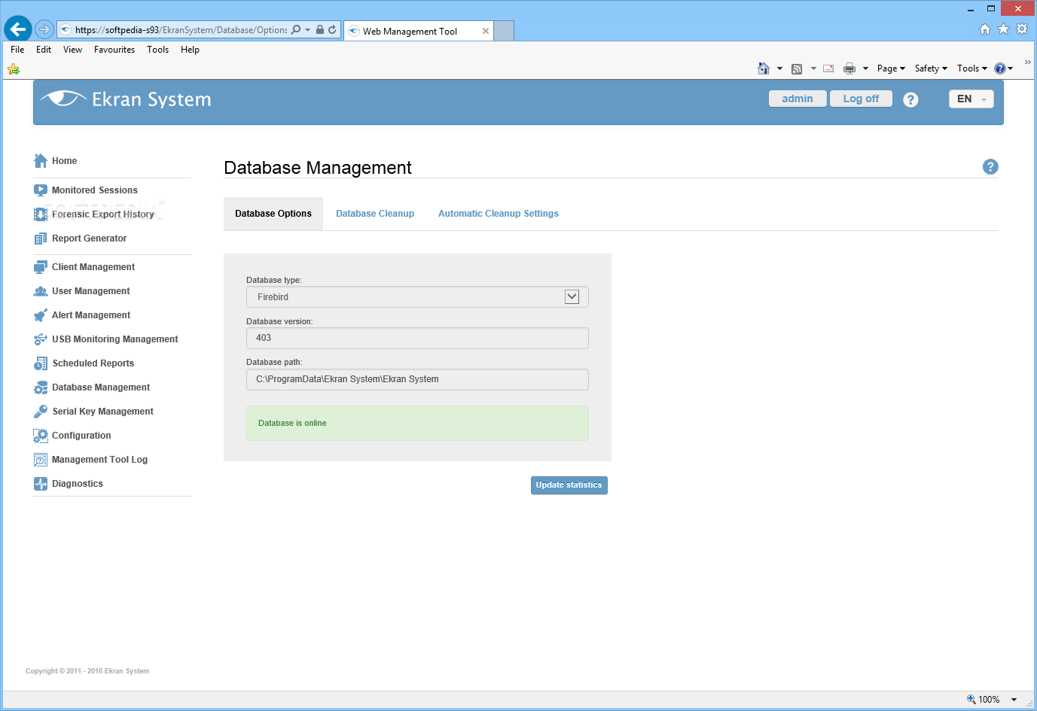Click the Monitored Sessions play icon
This screenshot has width=1037, height=711.
coord(41,190)
